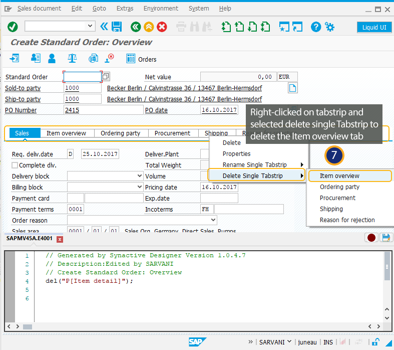Screen dimensions: 394x350
Task: Go to last page icon
Action: tap(265, 27)
